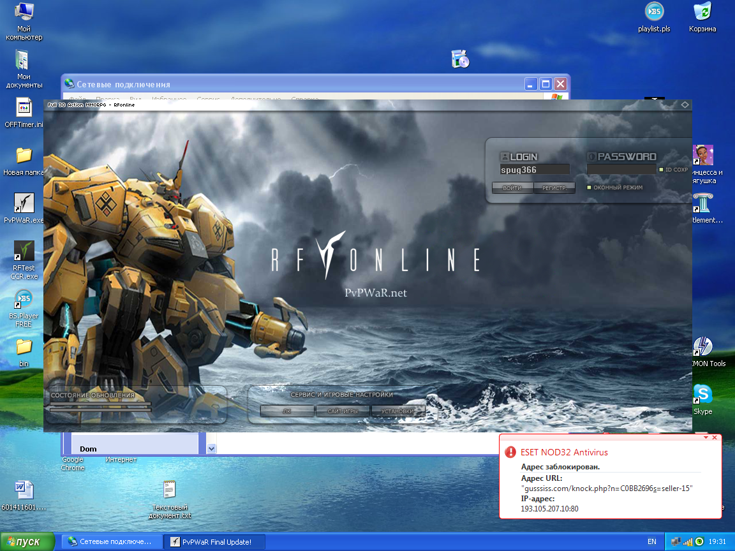Click the EN language indicator
This screenshot has height=551, width=735.
(x=652, y=541)
